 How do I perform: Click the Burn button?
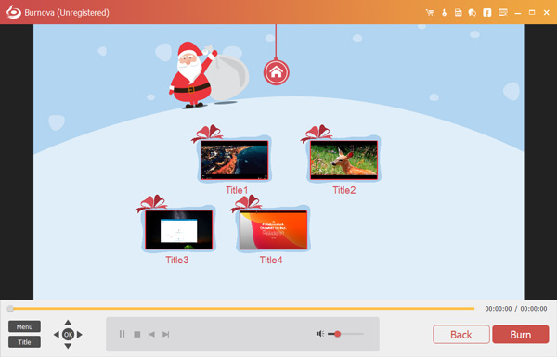pos(521,335)
